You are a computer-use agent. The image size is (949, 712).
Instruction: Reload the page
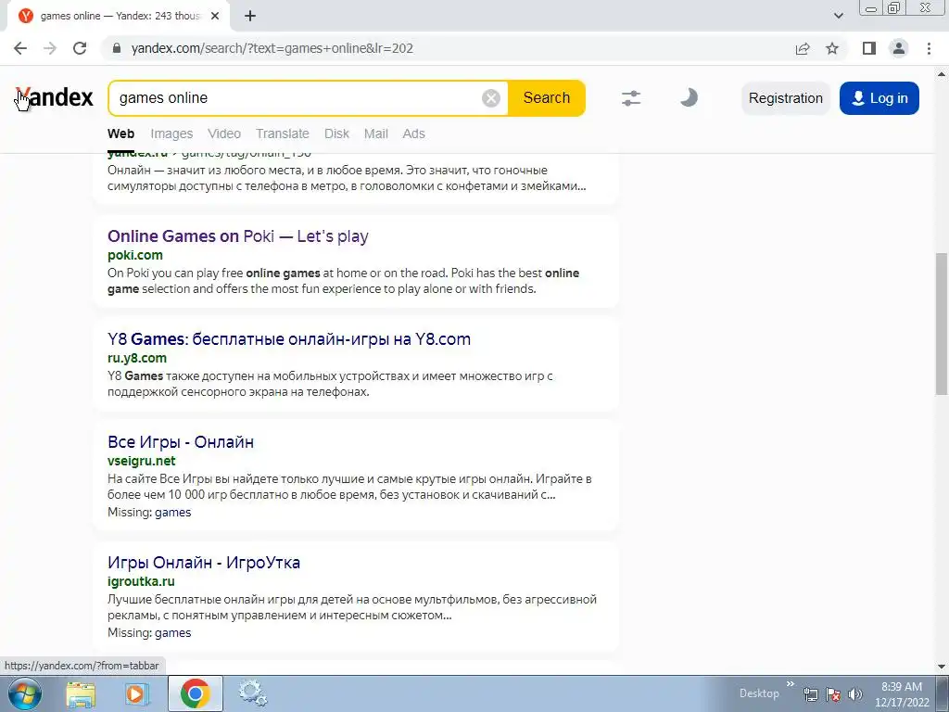tap(80, 48)
